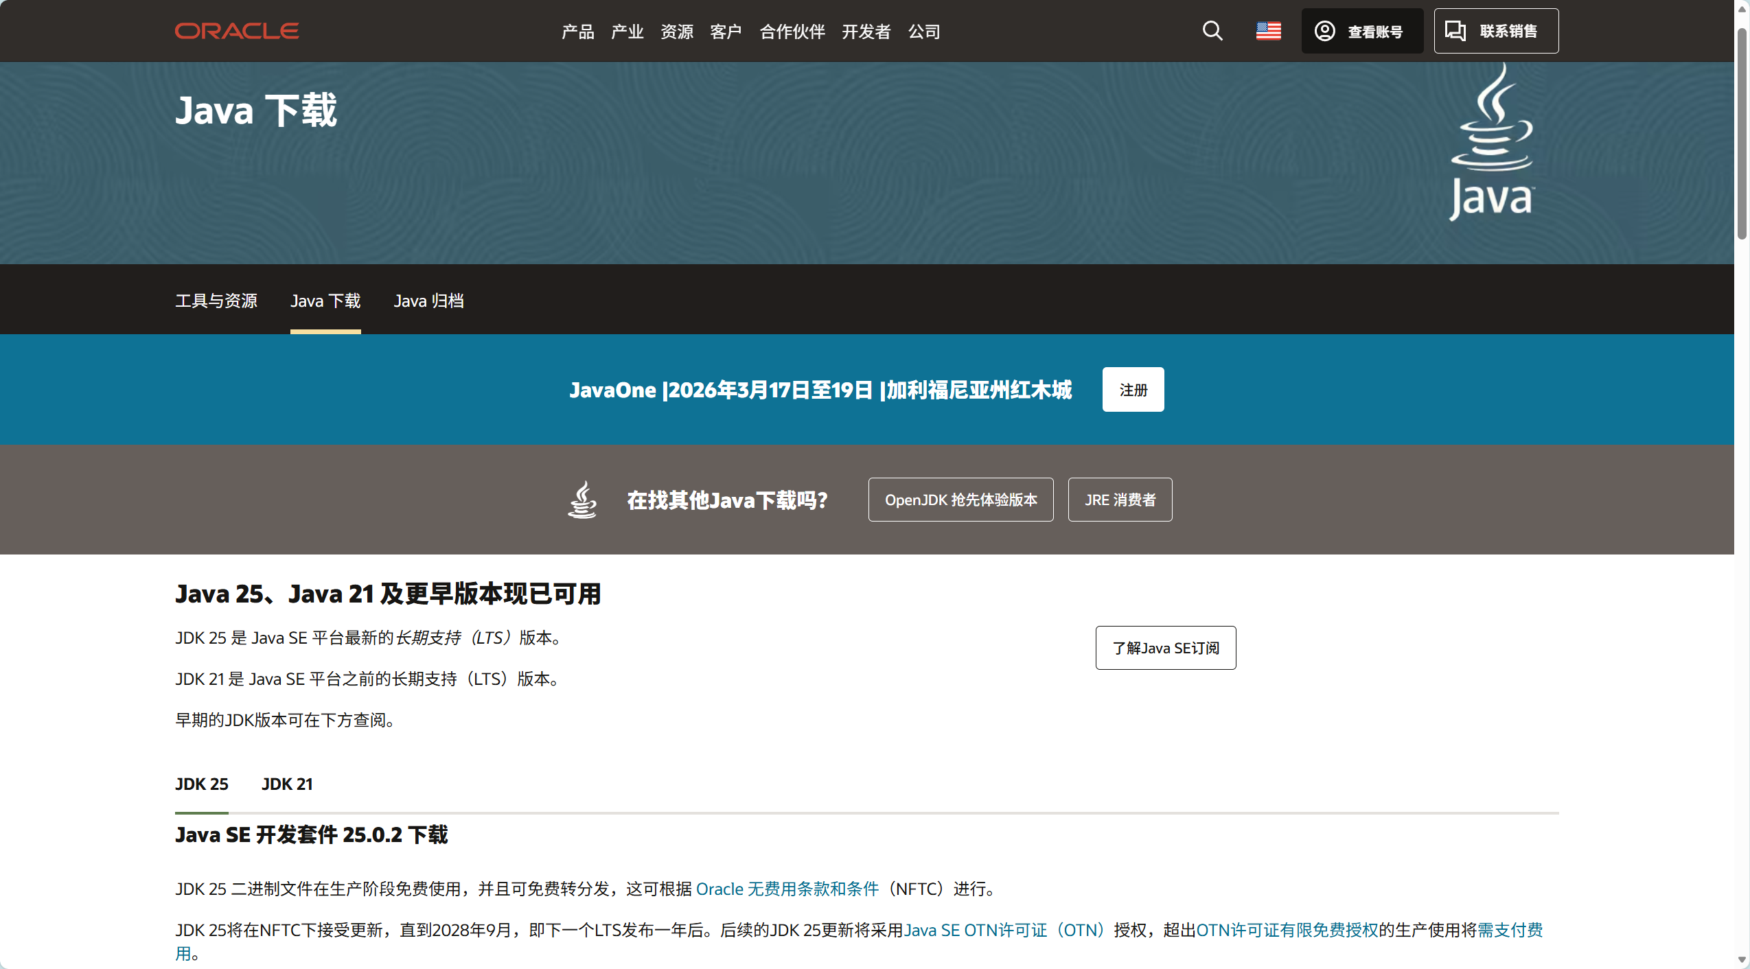Click the large Java coffee cup logo

pos(1491,143)
